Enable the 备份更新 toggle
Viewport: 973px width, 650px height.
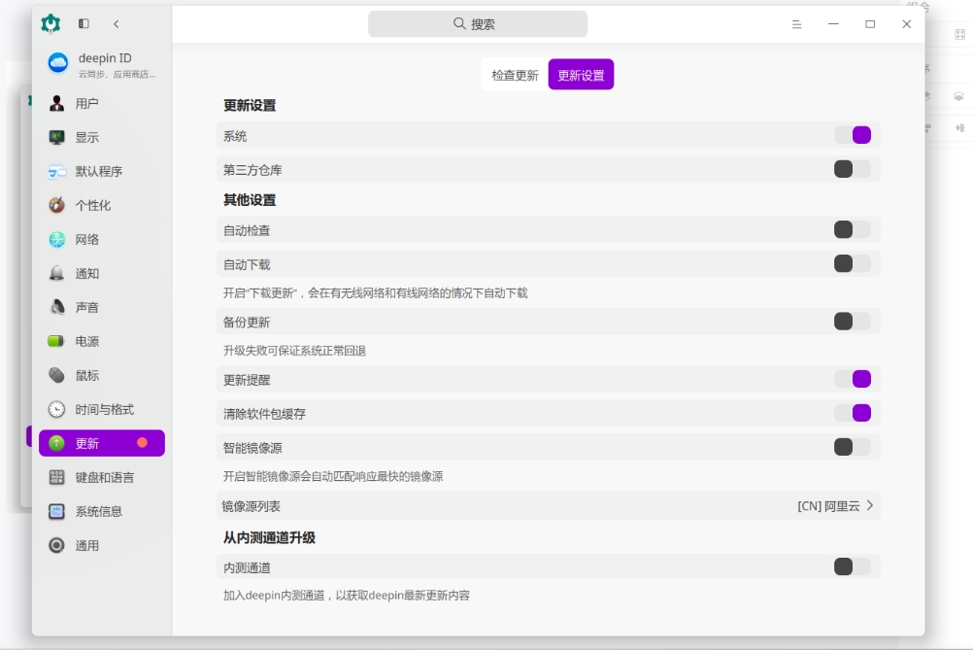pos(853,321)
